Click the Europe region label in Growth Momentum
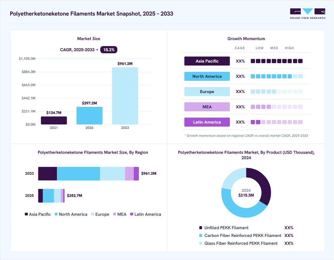This screenshot has width=334, height=260. coord(207,92)
